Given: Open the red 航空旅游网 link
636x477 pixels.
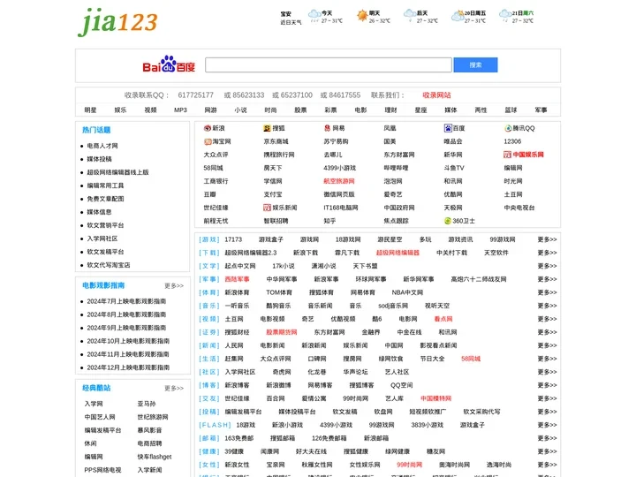Looking at the screenshot, I should [339, 181].
